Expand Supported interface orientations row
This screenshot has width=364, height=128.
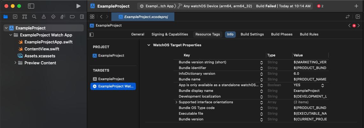tap(176, 102)
